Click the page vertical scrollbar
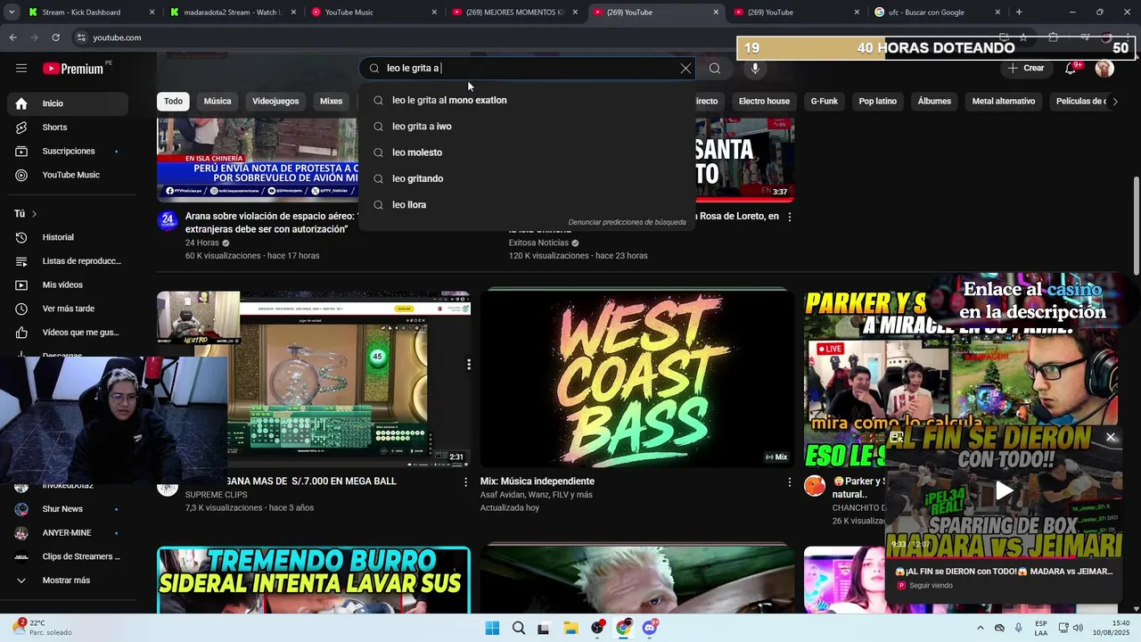1141x642 pixels. (x=1136, y=226)
